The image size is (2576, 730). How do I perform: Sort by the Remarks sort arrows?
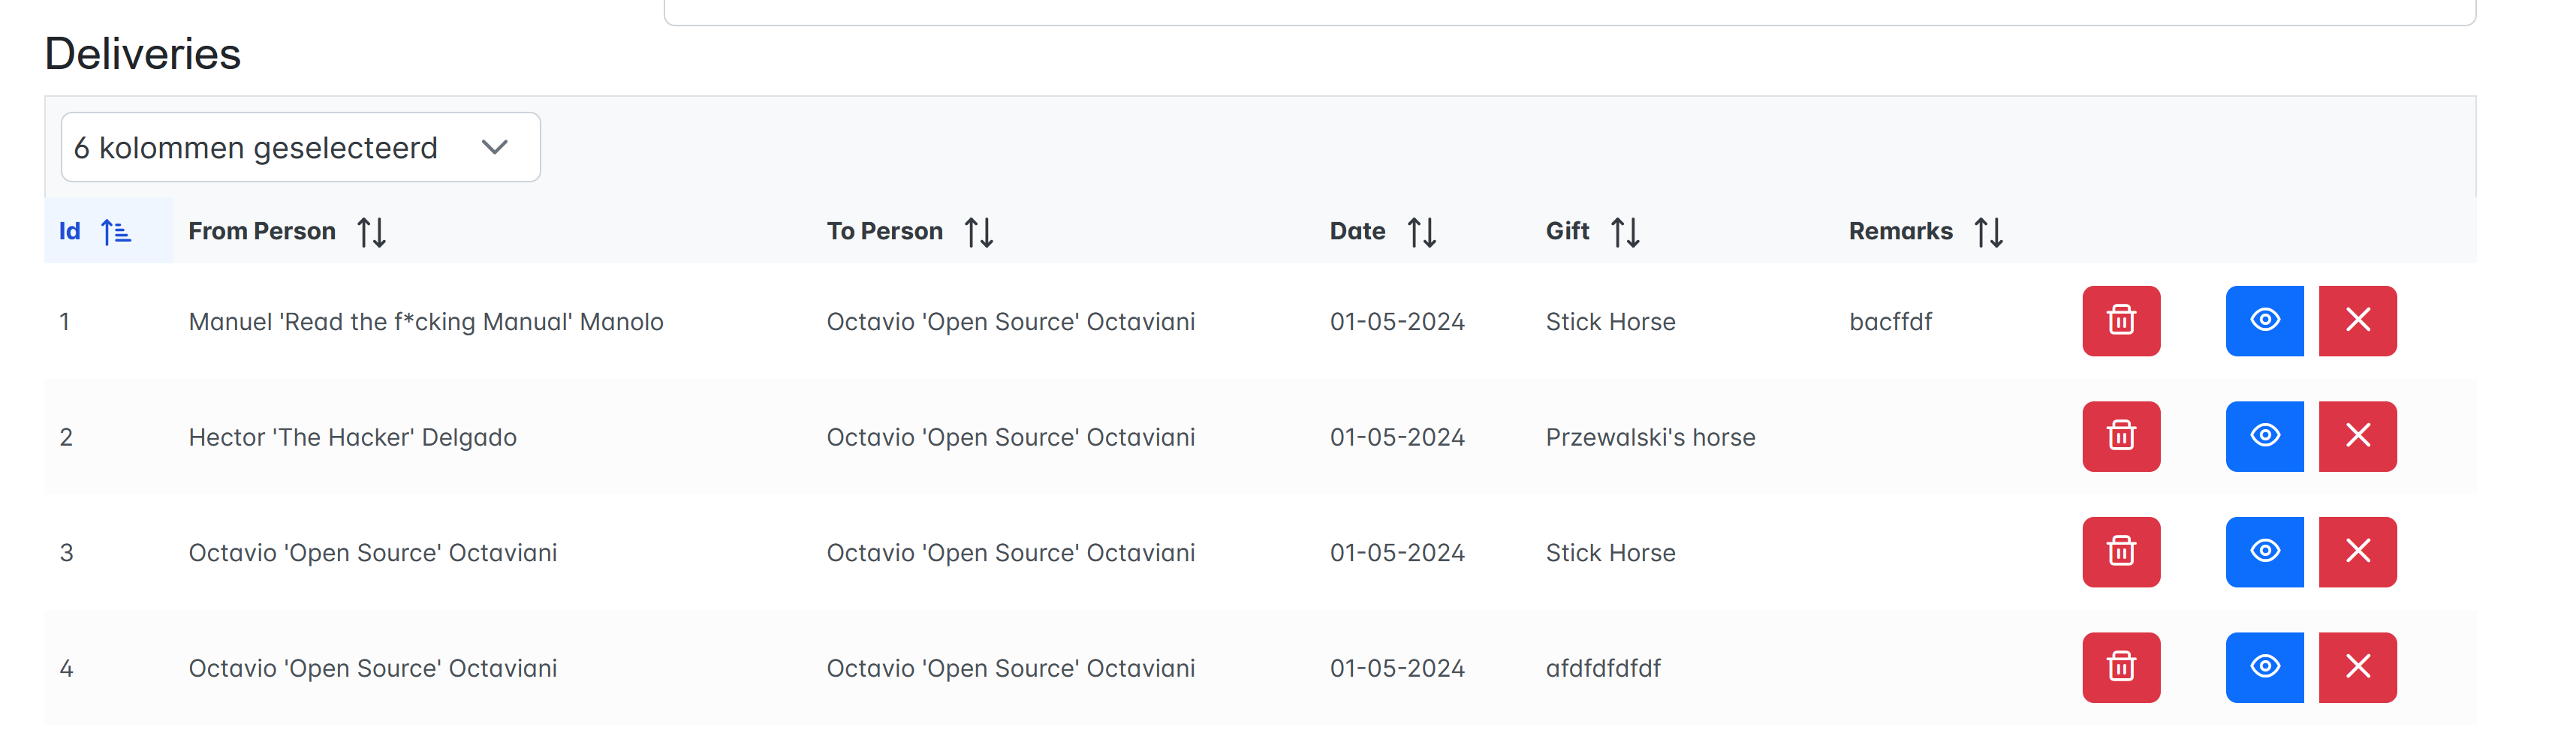point(1989,232)
